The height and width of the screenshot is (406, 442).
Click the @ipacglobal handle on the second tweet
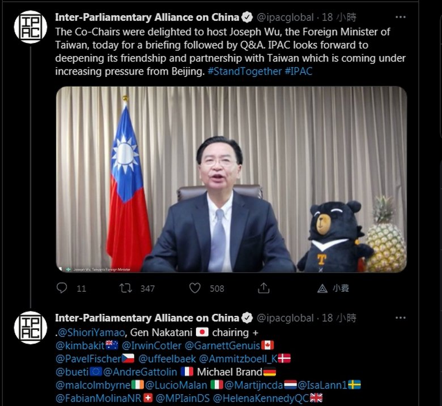285,318
